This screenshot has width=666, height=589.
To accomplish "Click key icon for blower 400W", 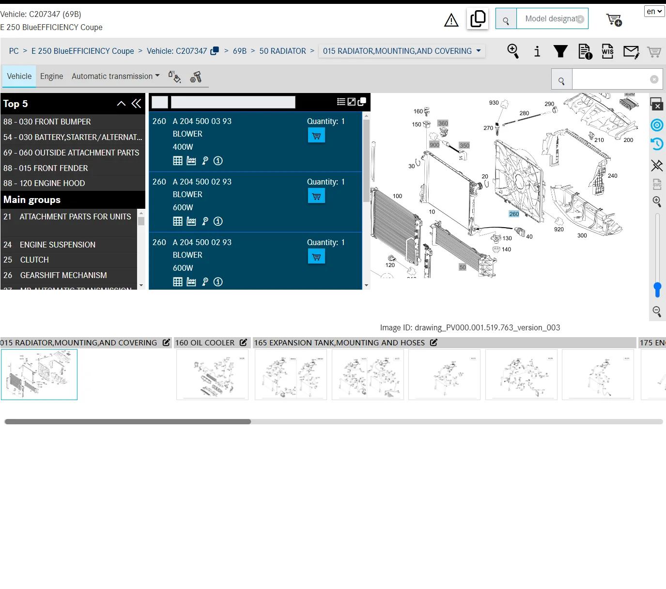I will point(205,161).
